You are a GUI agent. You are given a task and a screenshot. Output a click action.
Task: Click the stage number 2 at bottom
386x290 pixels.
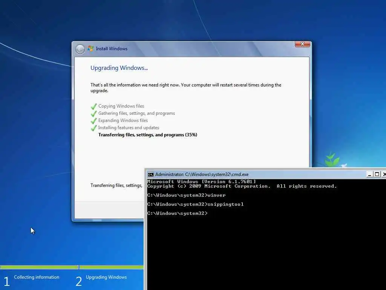point(78,281)
